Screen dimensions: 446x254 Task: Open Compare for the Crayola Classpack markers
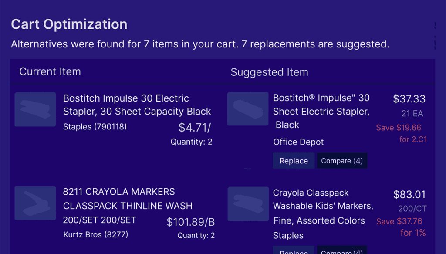tap(341, 251)
